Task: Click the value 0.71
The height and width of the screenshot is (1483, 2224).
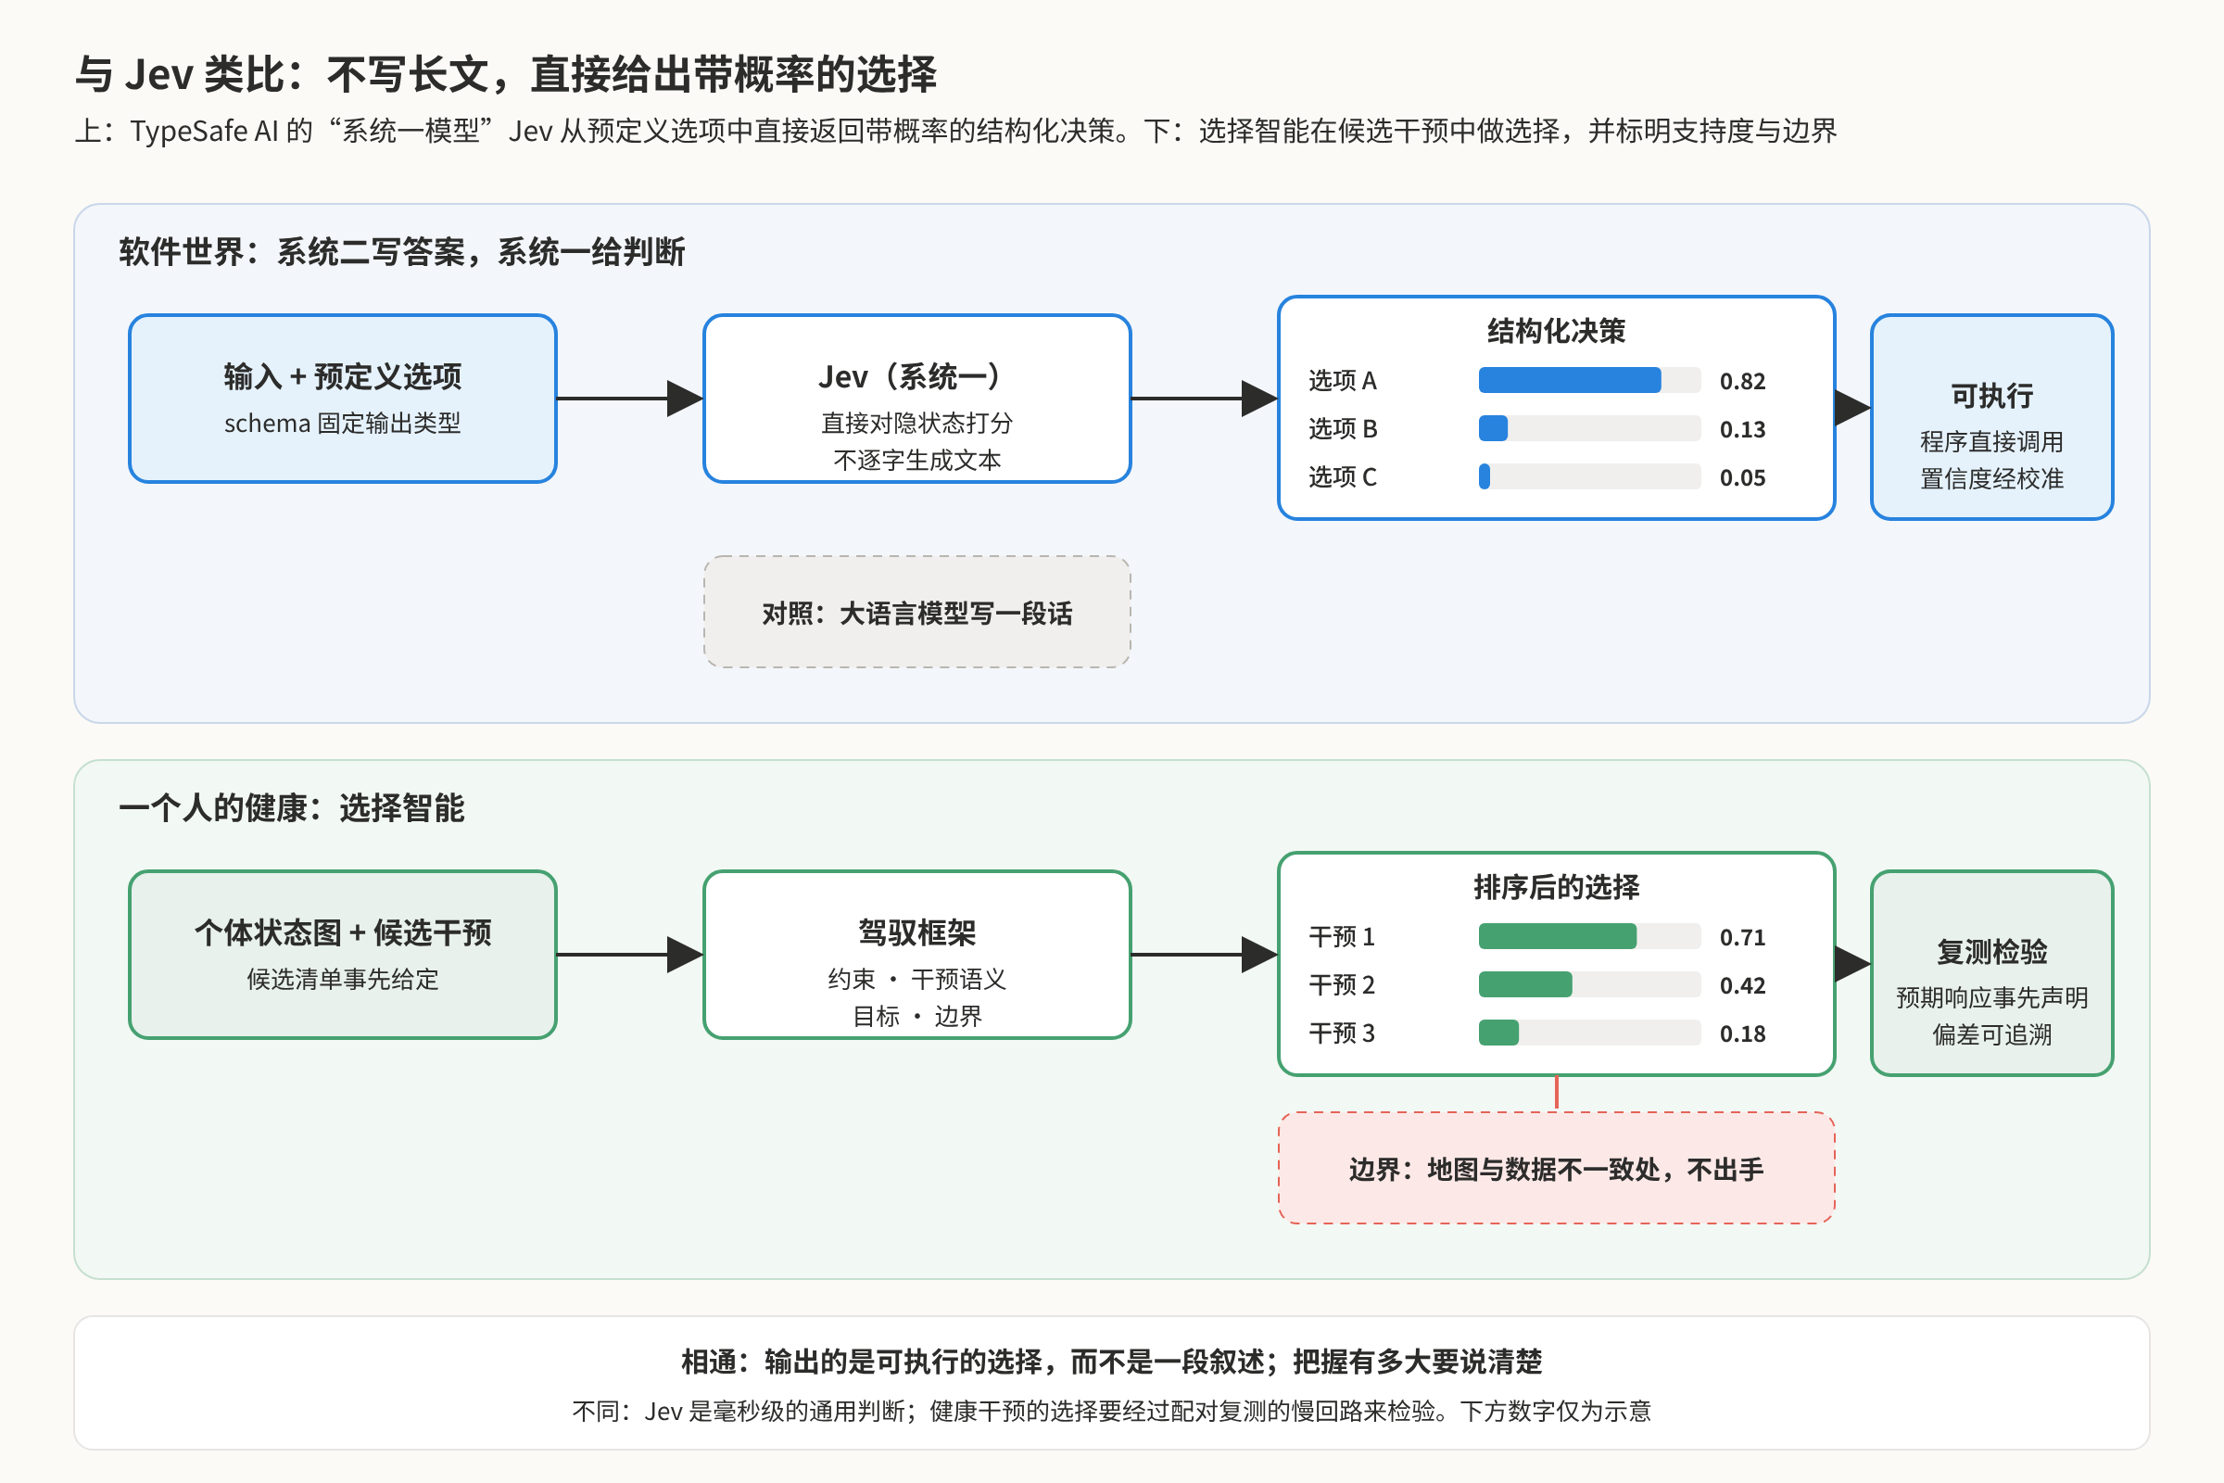Action: [x=1743, y=937]
